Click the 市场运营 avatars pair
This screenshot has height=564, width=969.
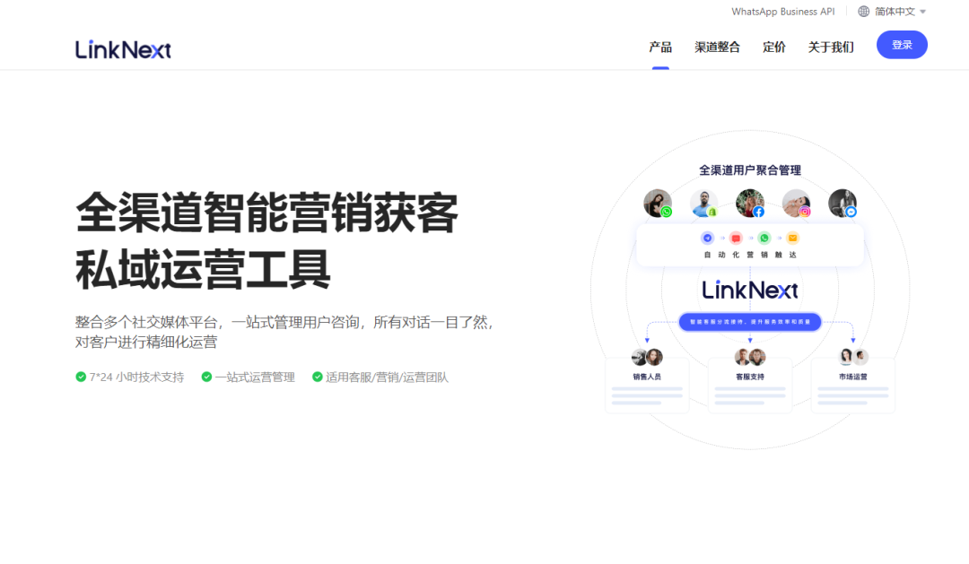[x=853, y=357]
